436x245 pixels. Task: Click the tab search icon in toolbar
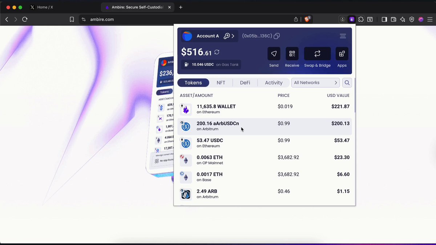370,19
